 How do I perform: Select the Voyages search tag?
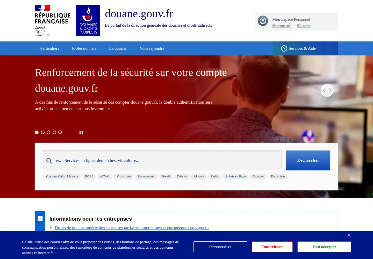[x=258, y=176]
